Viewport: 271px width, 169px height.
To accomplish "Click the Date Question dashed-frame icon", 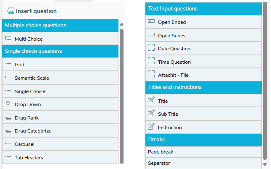I will (151, 47).
